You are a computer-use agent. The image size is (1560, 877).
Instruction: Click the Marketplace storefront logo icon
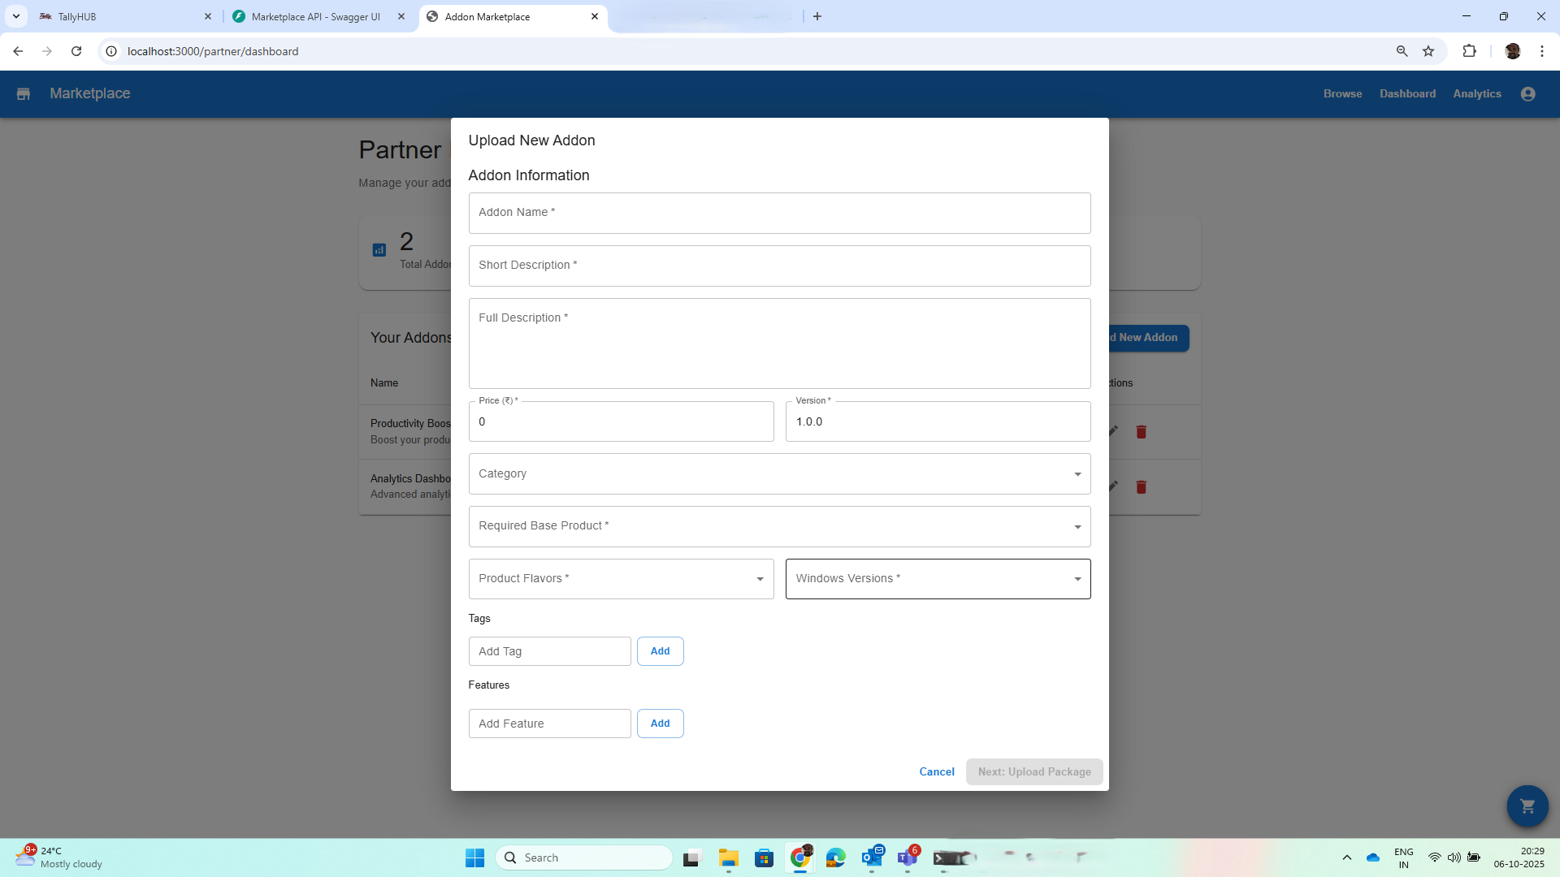click(24, 94)
